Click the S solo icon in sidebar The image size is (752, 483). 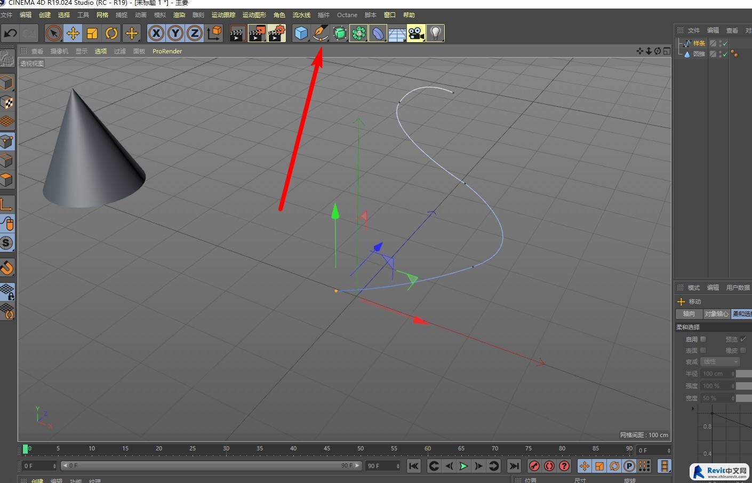click(x=7, y=243)
